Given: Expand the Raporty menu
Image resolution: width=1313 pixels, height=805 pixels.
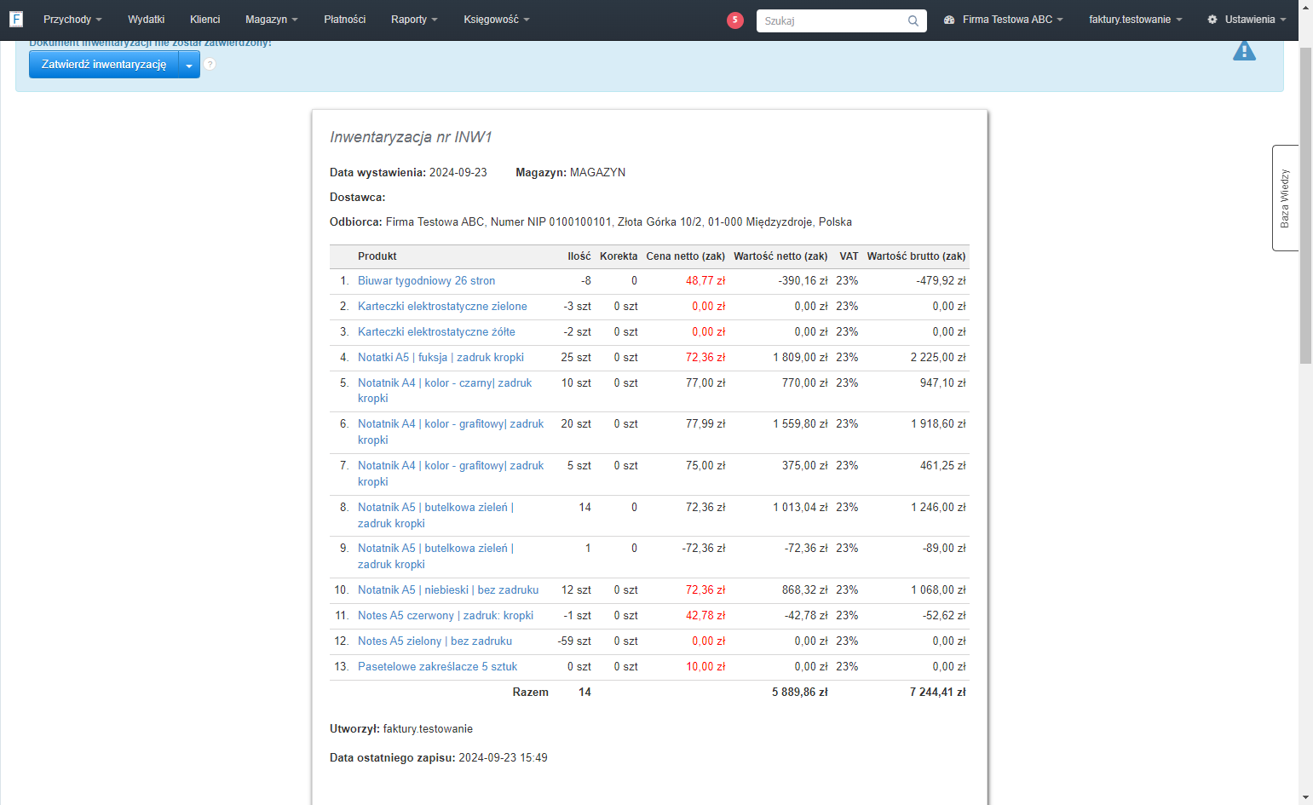Looking at the screenshot, I should point(414,20).
